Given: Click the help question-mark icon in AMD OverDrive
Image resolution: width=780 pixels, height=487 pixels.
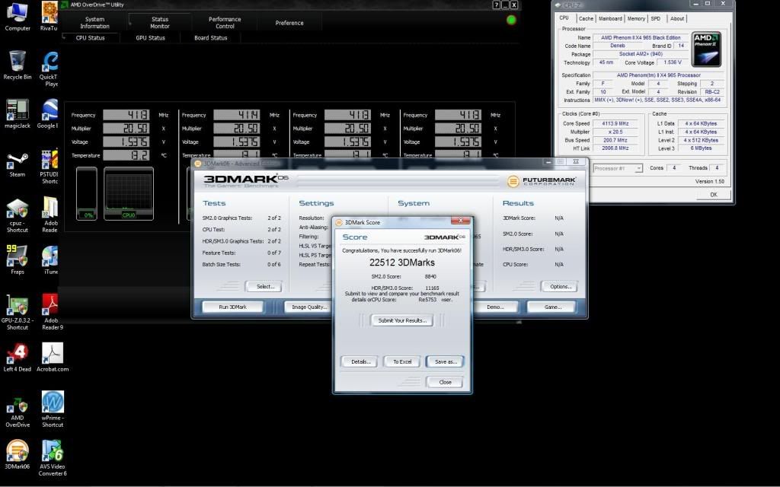Looking at the screenshot, I should click(497, 5).
